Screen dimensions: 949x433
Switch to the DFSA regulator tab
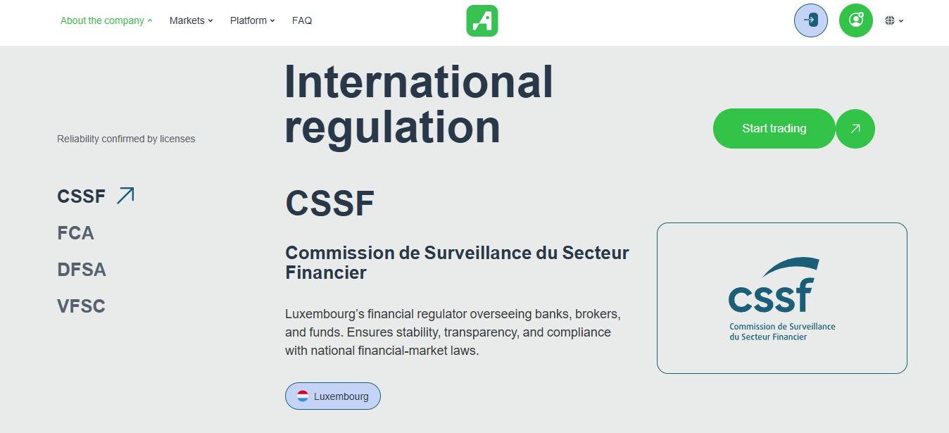[82, 270]
